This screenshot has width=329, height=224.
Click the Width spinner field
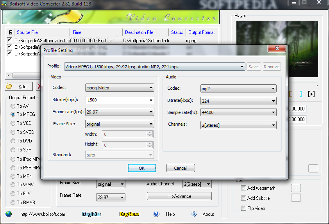click(x=127, y=134)
